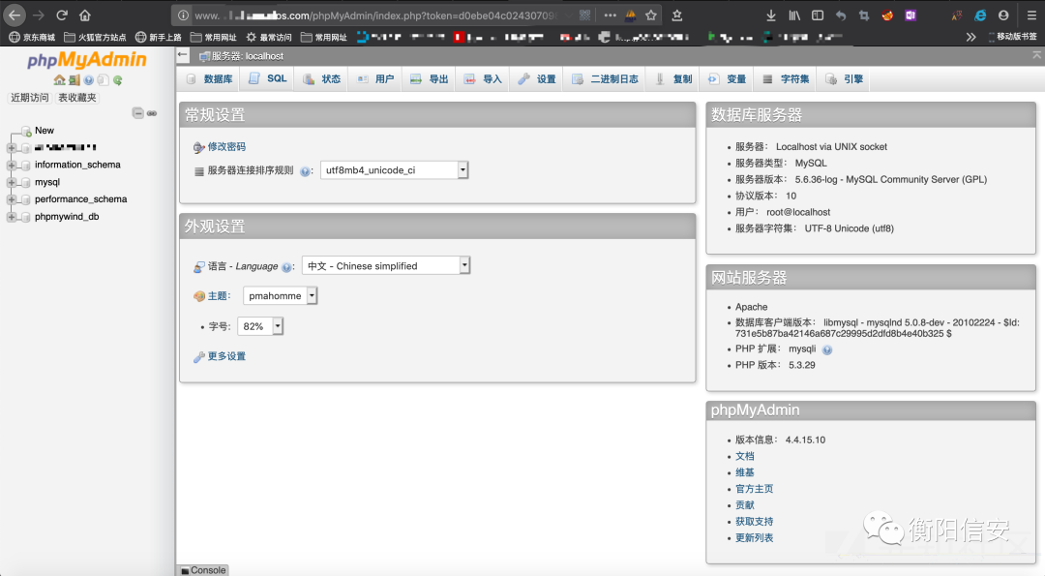Open the documentation pages icon in sidebar
The height and width of the screenshot is (576, 1045).
tap(103, 80)
